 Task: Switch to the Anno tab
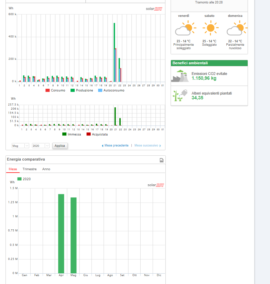pos(46,169)
